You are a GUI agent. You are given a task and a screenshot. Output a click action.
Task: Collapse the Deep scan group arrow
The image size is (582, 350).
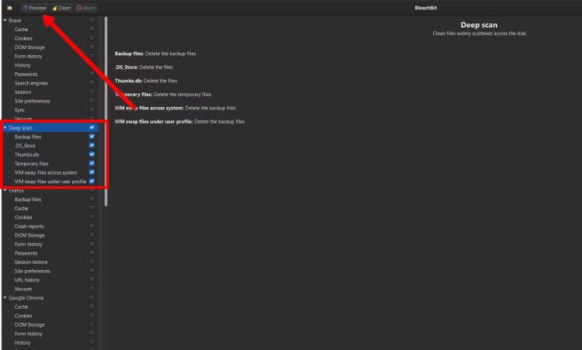pyautogui.click(x=5, y=127)
